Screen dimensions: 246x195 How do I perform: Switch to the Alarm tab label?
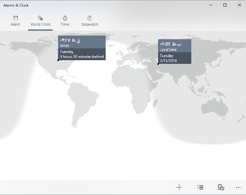point(16,24)
